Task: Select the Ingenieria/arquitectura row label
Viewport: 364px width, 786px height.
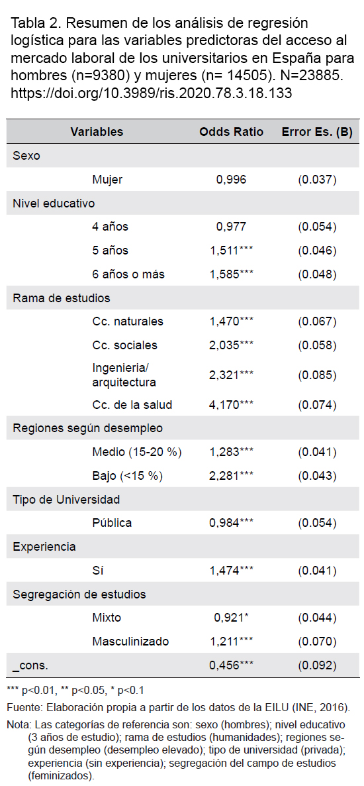Action: pos(124,376)
